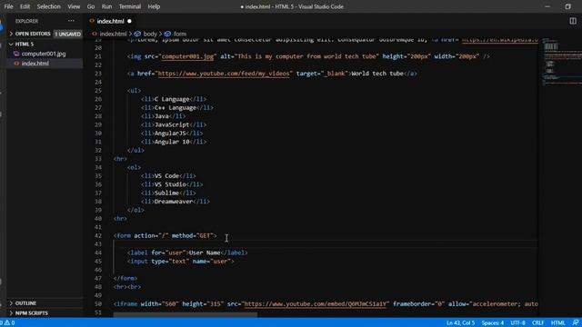Change the CRLF line ending
Image resolution: width=582 pixels, height=327 pixels.
click(537, 322)
